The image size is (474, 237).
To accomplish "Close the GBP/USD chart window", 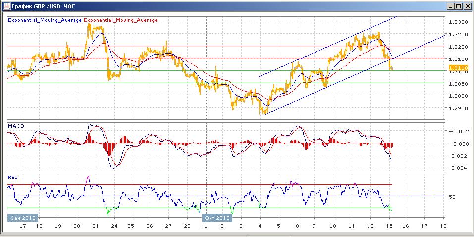I will 467,6.
